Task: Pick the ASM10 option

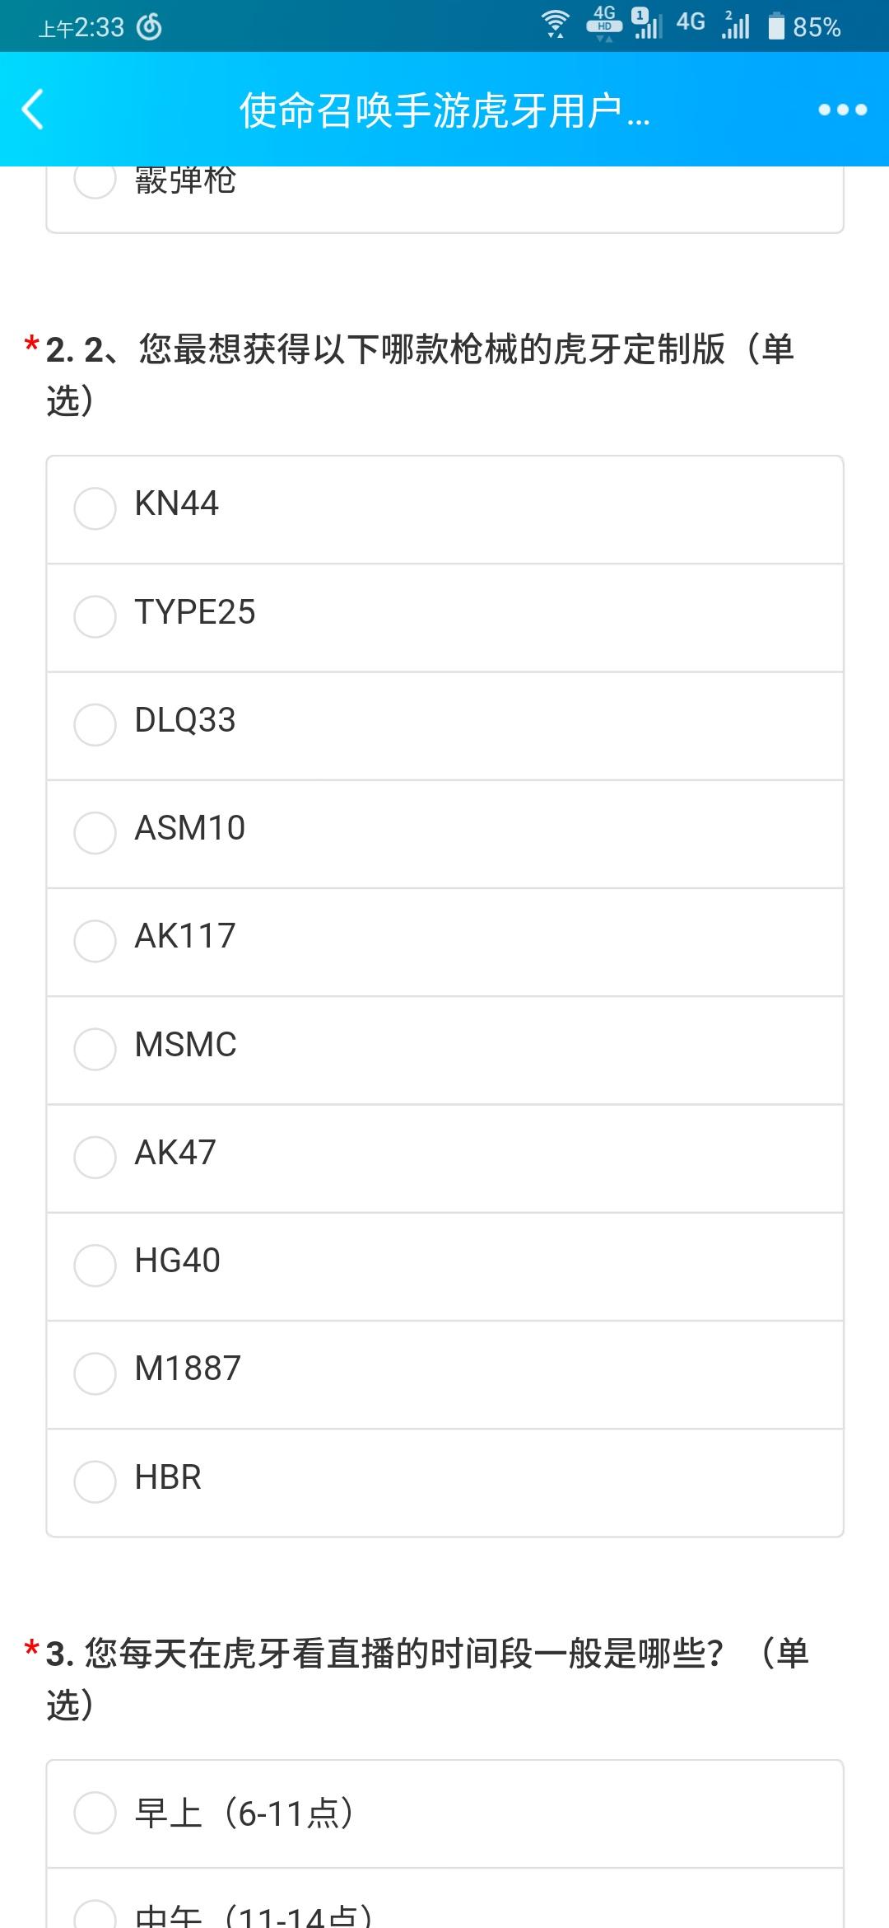Action: click(x=444, y=834)
